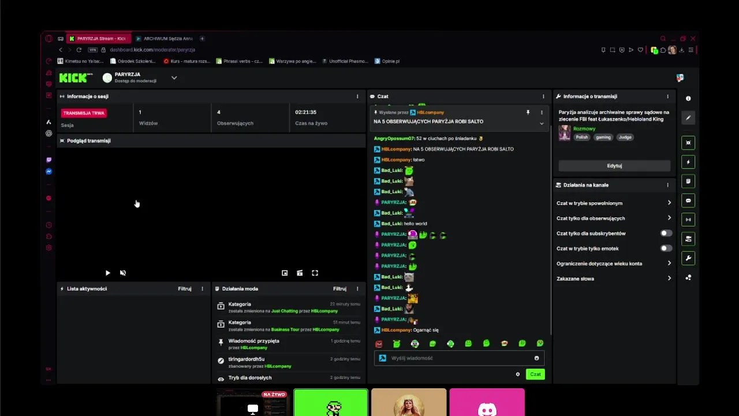Open emote picker in message field

[536, 358]
